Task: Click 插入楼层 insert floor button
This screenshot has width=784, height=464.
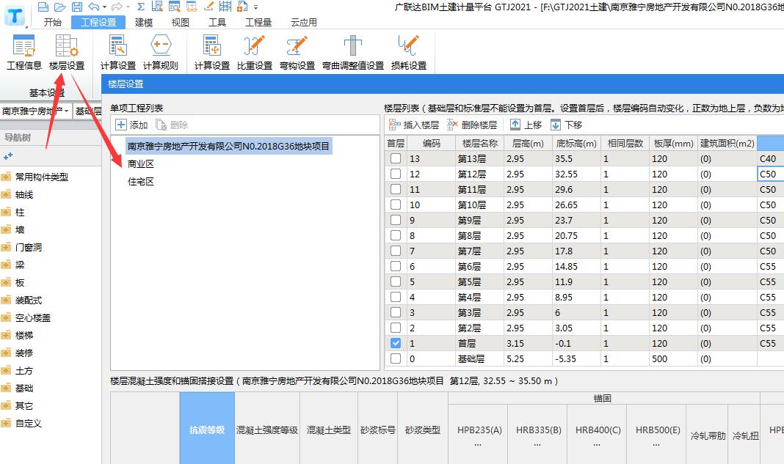Action: point(414,125)
